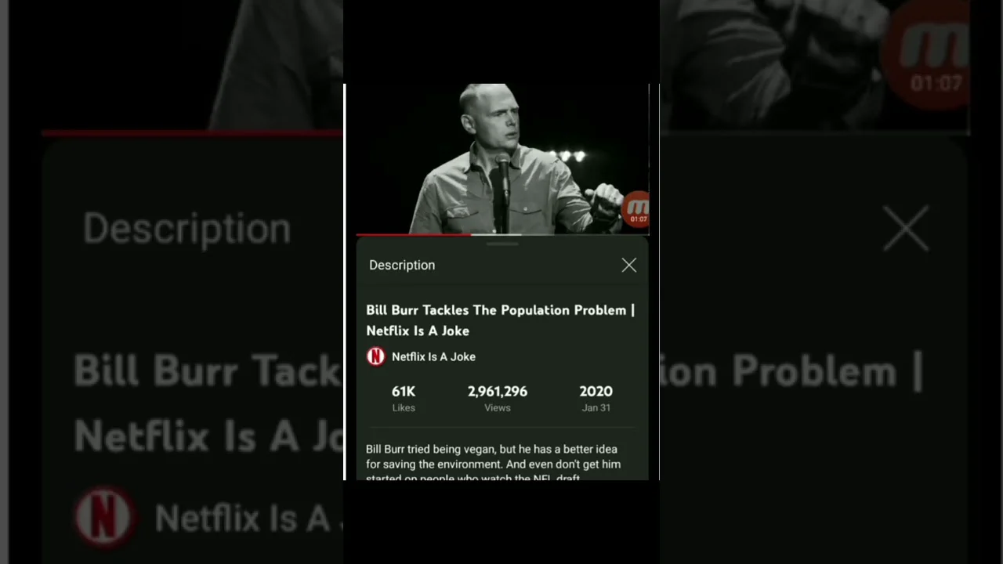Viewport: 1003px width, 564px height.
Task: Click the large blurred Description heading in background
Action: click(x=186, y=229)
